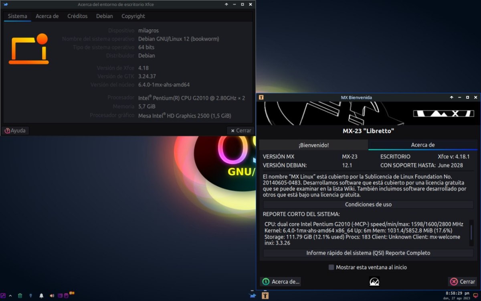The image size is (481, 301).
Task: Click the Xfce mouse icon in the taskbar
Action: (x=253, y=296)
